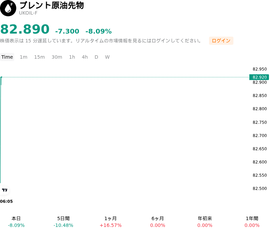Screen dimensions: 271x232
Task: Open the TradingView logo badge
Action: (5, 190)
